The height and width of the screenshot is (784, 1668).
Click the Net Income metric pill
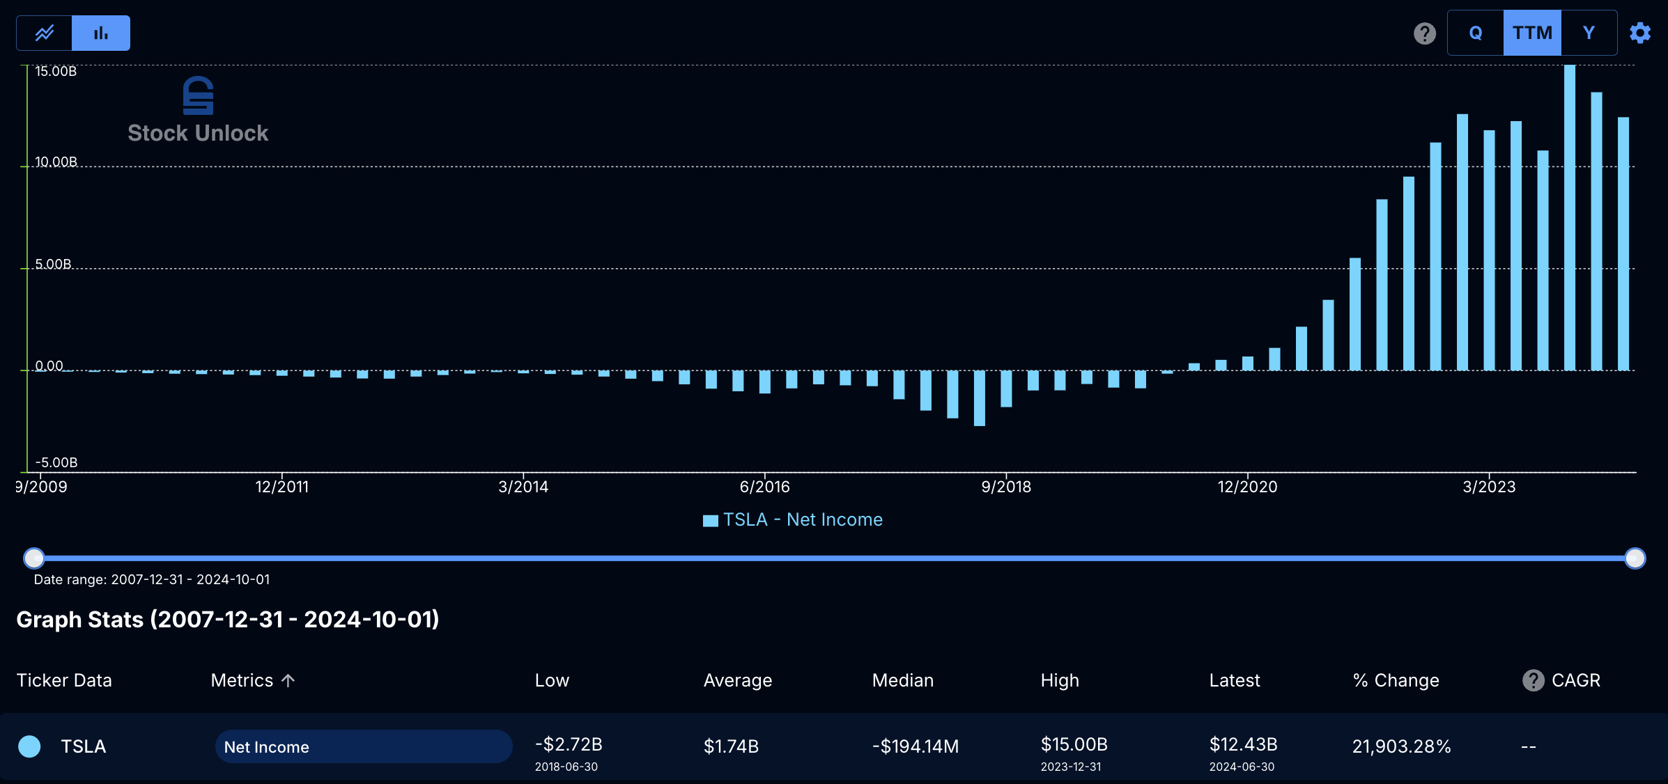pyautogui.click(x=364, y=746)
